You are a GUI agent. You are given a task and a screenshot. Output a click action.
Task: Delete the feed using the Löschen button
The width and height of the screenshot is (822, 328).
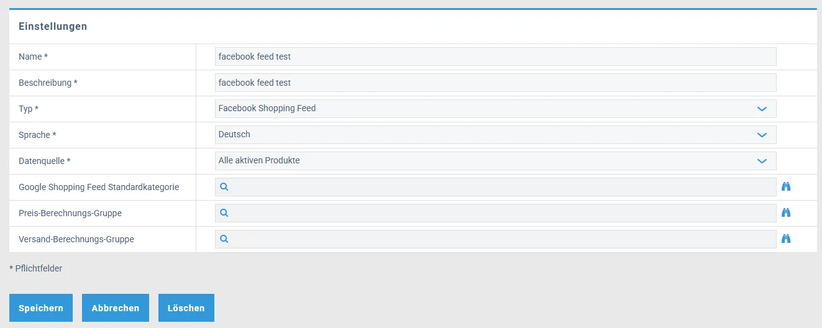(x=186, y=308)
